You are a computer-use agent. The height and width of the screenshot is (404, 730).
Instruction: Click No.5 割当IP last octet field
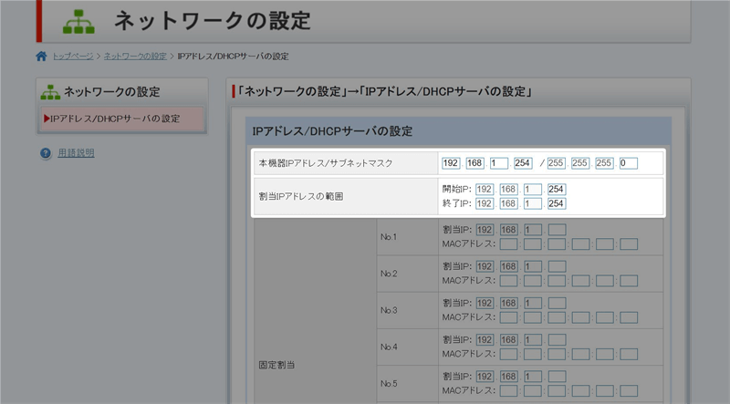coord(557,376)
